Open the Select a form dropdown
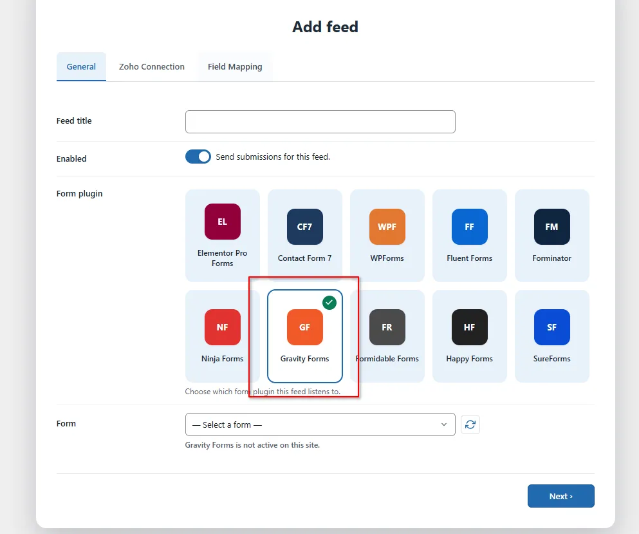639x534 pixels. point(320,424)
